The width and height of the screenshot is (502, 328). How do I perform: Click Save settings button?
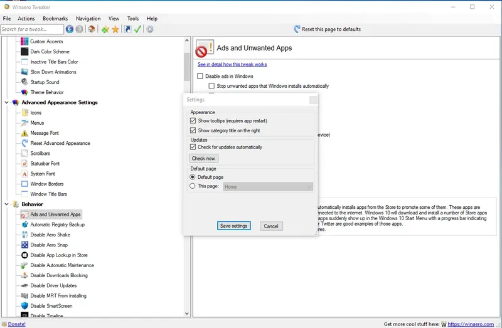coord(233,226)
